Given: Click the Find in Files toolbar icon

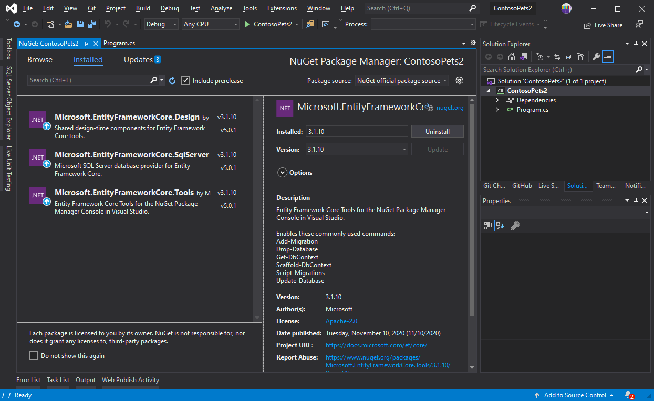Looking at the screenshot, I should point(310,24).
